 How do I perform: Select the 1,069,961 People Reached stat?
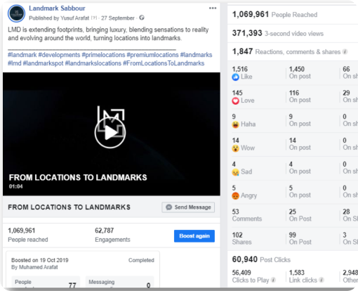click(x=274, y=15)
